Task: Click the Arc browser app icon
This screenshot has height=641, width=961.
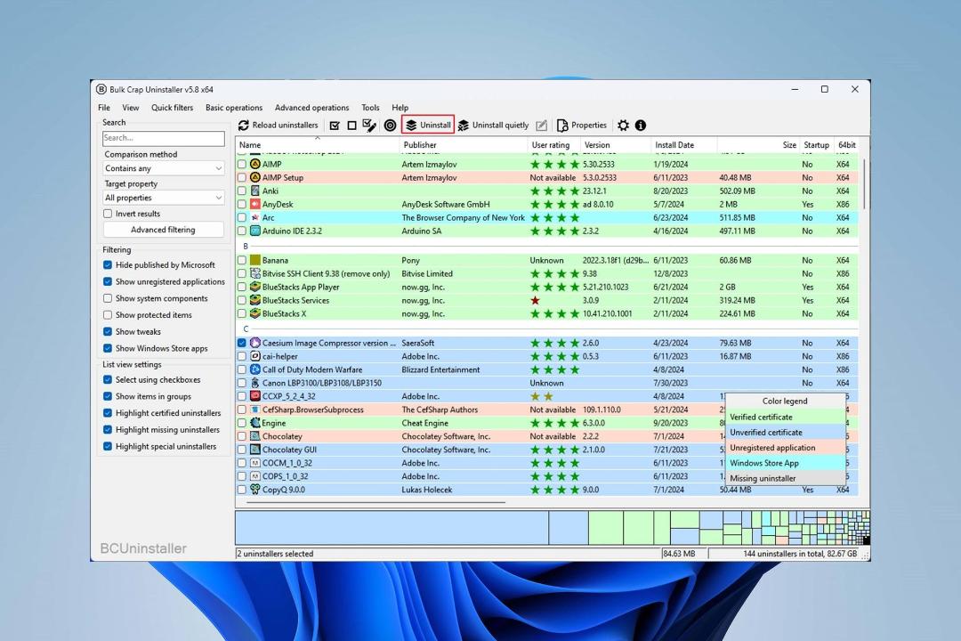Action: coord(255,218)
